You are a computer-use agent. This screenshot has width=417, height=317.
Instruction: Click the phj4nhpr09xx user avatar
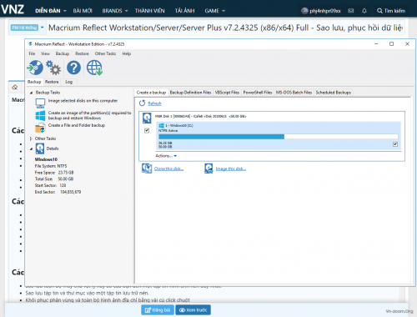[x=304, y=11]
